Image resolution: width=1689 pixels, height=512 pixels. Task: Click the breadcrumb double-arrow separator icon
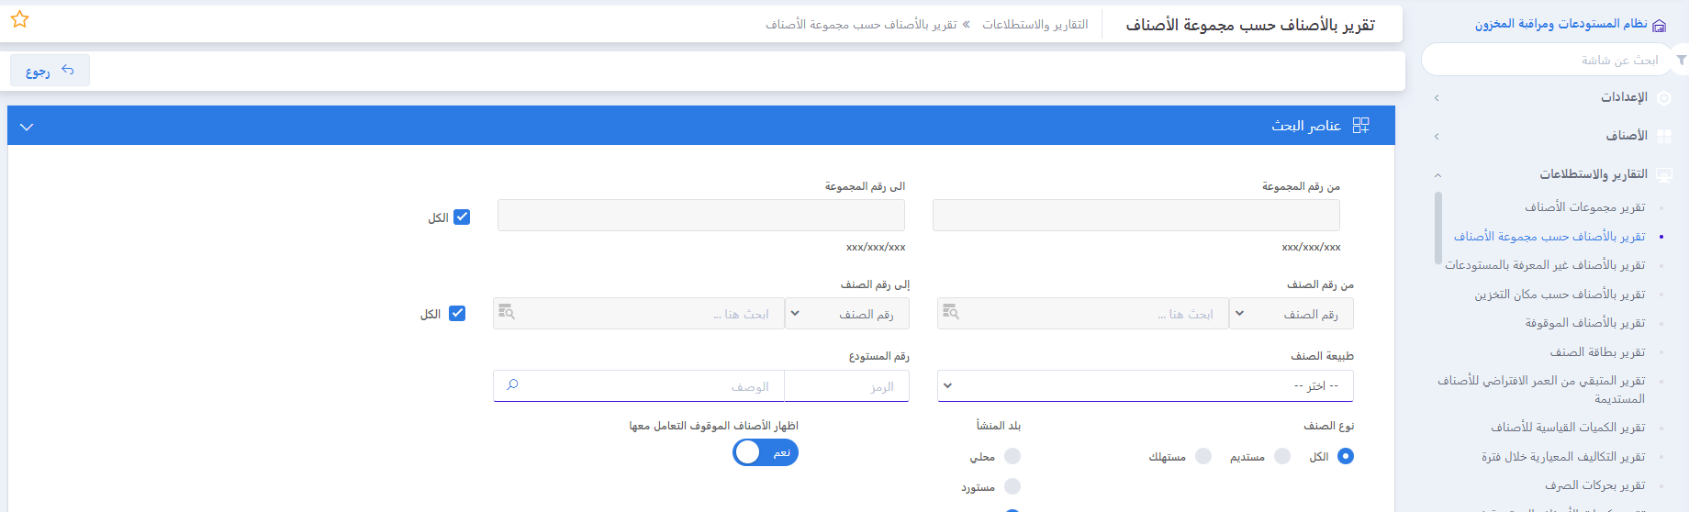pyautogui.click(x=966, y=25)
